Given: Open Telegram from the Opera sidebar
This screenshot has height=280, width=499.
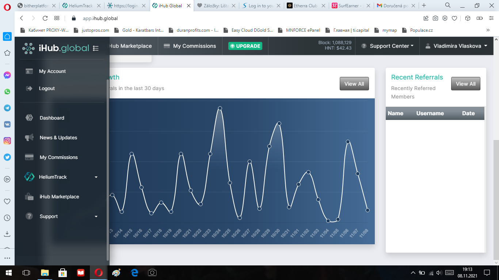Looking at the screenshot, I should coord(7,108).
